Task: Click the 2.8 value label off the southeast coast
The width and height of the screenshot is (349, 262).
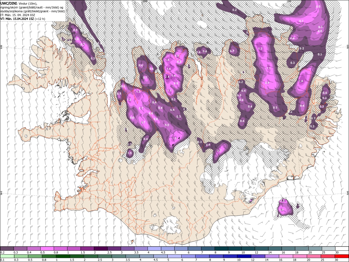Action: [282, 201]
